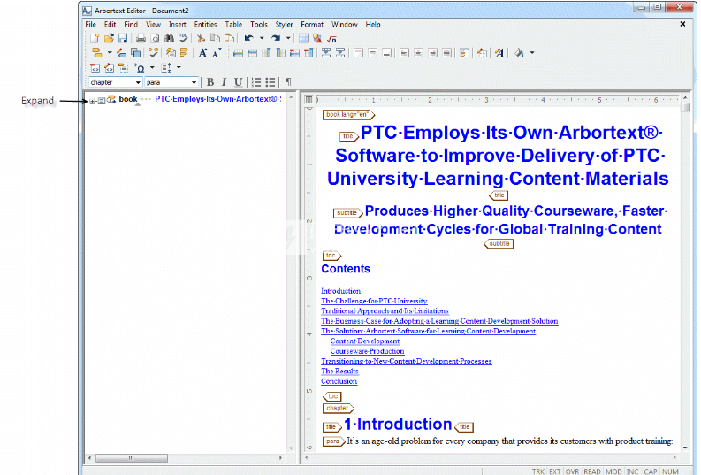Image resolution: width=701 pixels, height=475 pixels.
Task: Click the document tree horizontal scrollbar thumb
Action: (x=132, y=458)
